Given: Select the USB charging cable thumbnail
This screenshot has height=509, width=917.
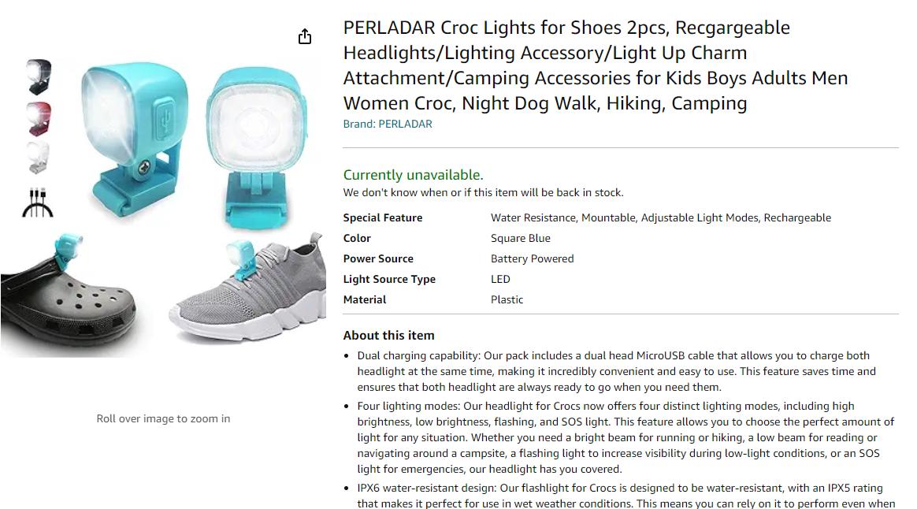Looking at the screenshot, I should coord(38,202).
